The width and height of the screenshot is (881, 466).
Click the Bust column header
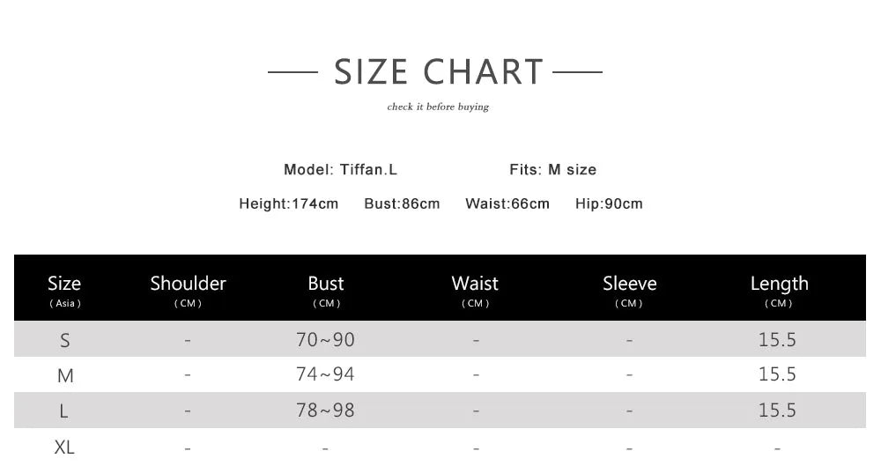(326, 288)
